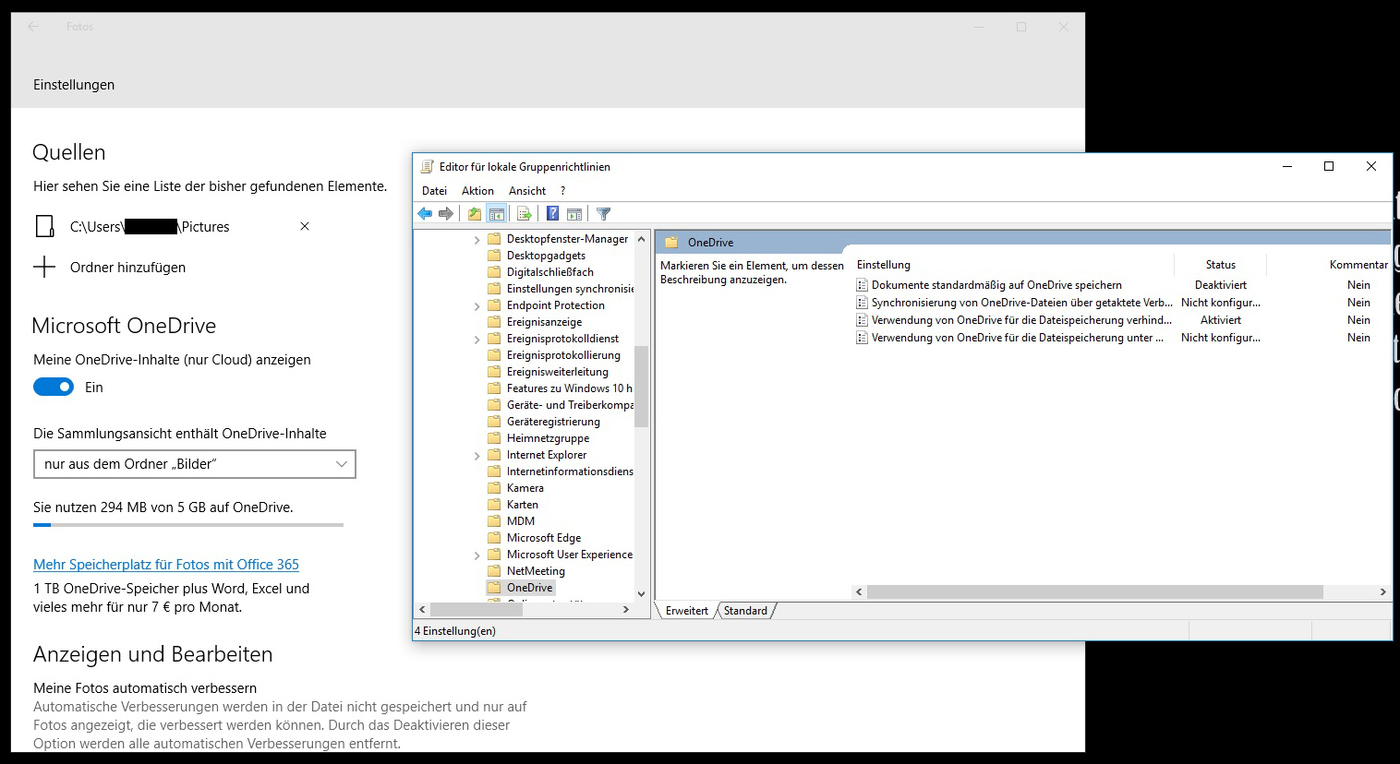Click the 'Aktiviert' status cell
The height and width of the screenshot is (764, 1400).
1220,320
